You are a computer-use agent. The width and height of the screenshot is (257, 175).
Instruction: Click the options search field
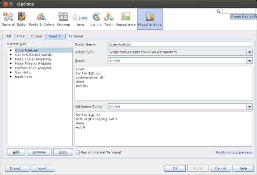coord(239,11)
